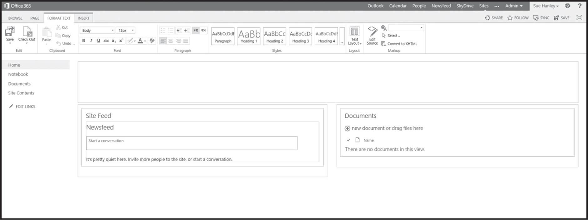Toggle italic formatting
588x220 pixels.
(91, 41)
